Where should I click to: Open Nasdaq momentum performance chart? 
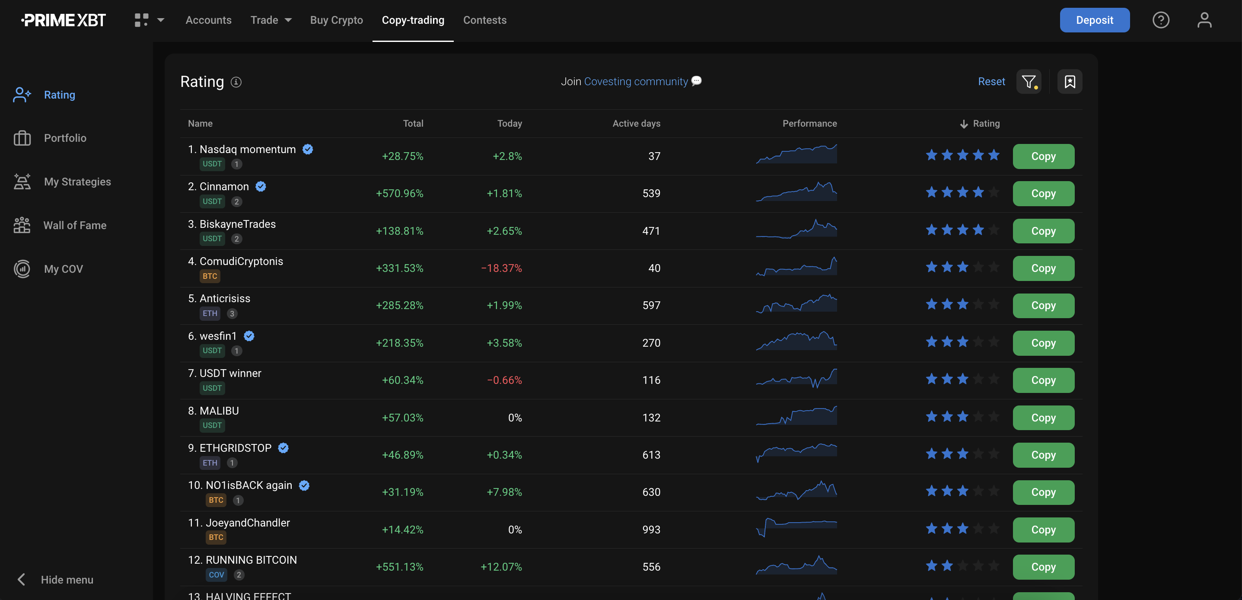click(796, 154)
